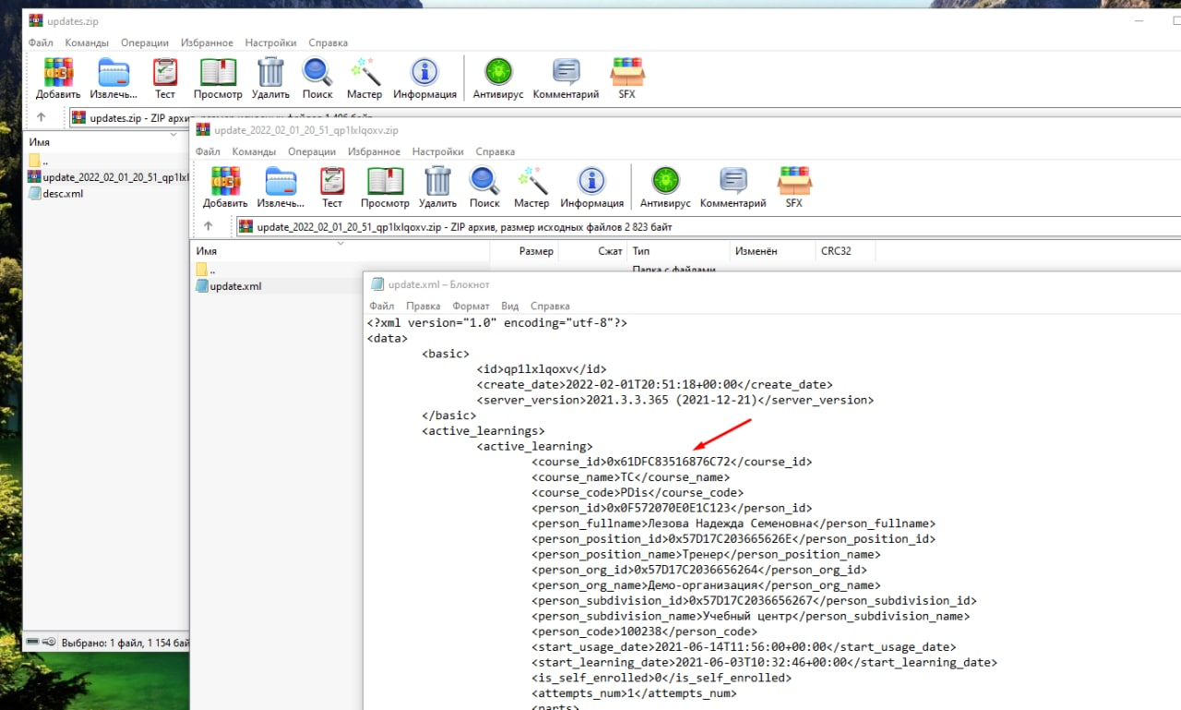Screen dimensions: 1181x710
Task: Sort by Имя column in update_2022 archive window
Action: pos(340,251)
